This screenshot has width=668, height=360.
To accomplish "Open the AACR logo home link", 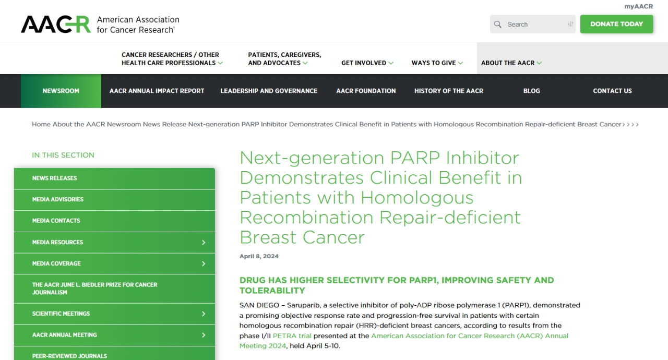I will [x=100, y=24].
